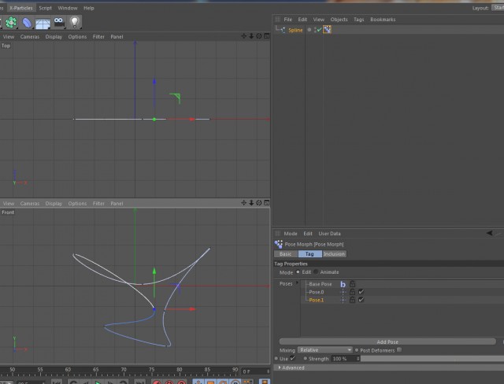Image resolution: width=504 pixels, height=384 pixels.
Task: Click the Add Pose button
Action: 387,342
